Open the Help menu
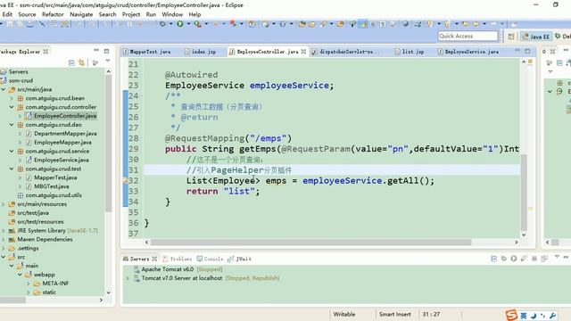This screenshot has width=571, height=321. tap(194, 14)
